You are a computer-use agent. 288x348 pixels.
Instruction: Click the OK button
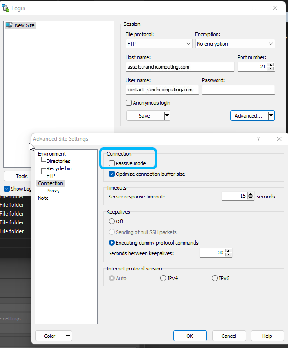(x=190, y=336)
